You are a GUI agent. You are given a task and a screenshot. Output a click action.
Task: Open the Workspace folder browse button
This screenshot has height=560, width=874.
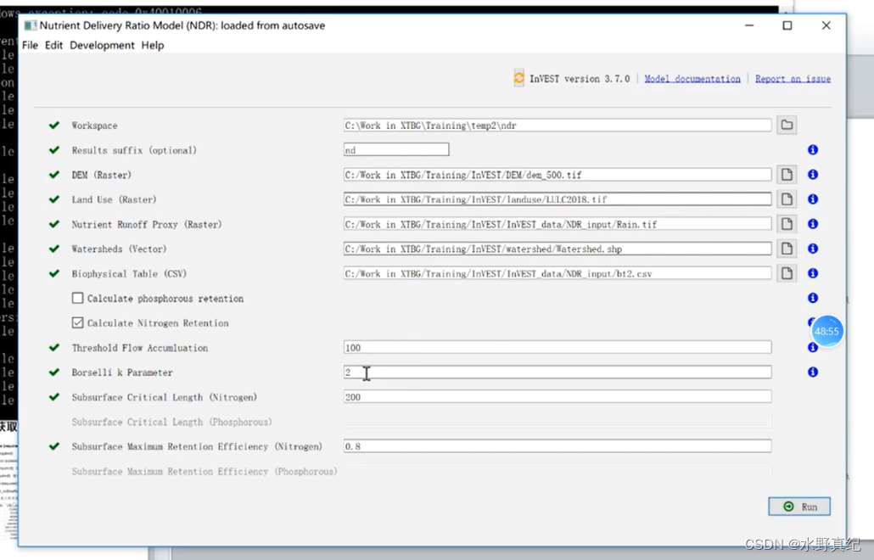[x=787, y=125]
